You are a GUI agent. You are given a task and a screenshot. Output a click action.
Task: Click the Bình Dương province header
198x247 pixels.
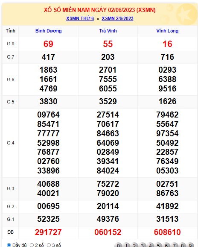(x=49, y=31)
